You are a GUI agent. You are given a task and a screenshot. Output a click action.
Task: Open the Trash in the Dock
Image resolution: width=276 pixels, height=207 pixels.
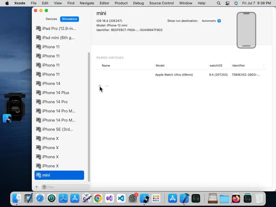click(x=259, y=198)
